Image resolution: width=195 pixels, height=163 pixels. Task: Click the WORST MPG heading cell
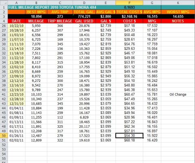(178, 12)
